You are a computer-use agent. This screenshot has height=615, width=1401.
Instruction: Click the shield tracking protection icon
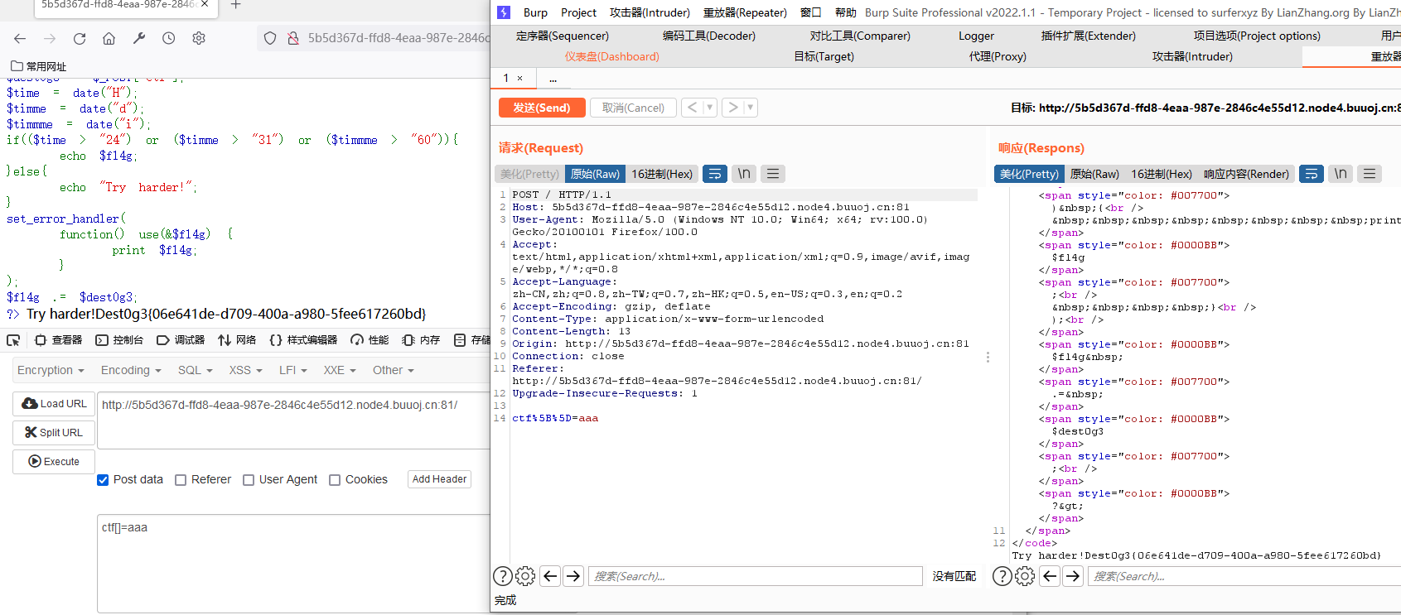tap(269, 38)
